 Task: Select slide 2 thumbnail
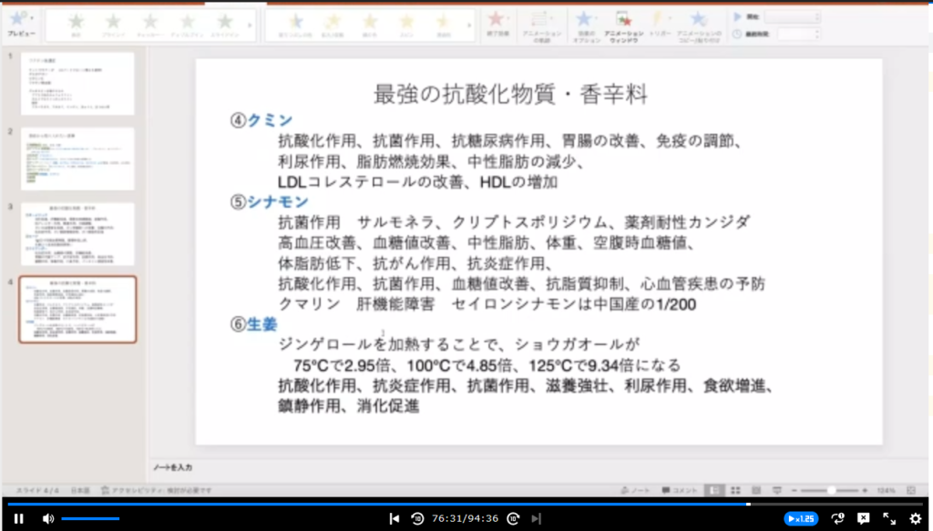coord(77,158)
